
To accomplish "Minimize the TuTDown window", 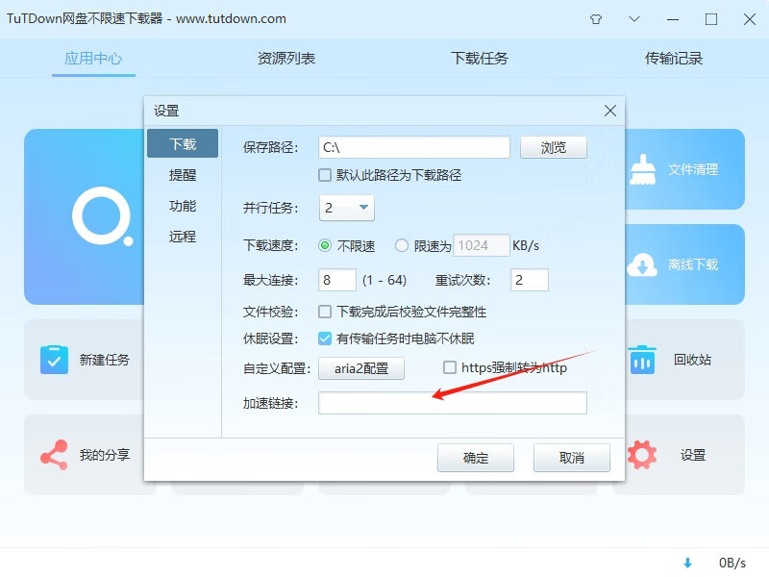I will coord(673,19).
